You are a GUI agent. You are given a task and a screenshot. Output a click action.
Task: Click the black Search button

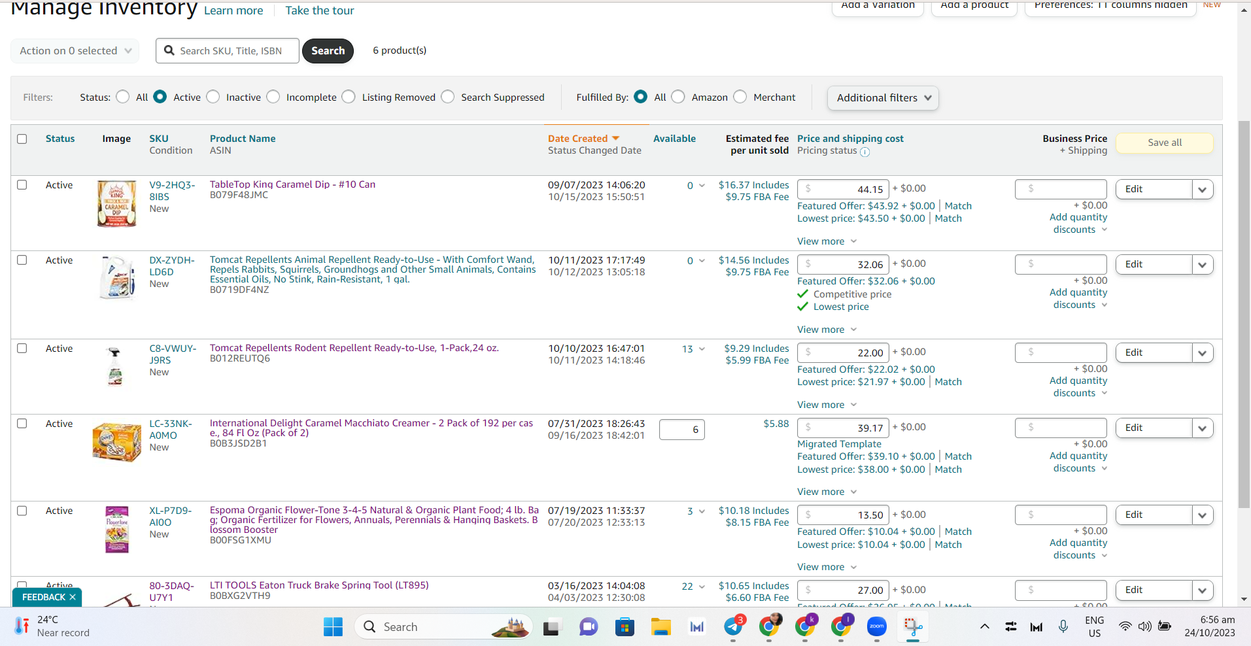point(328,51)
